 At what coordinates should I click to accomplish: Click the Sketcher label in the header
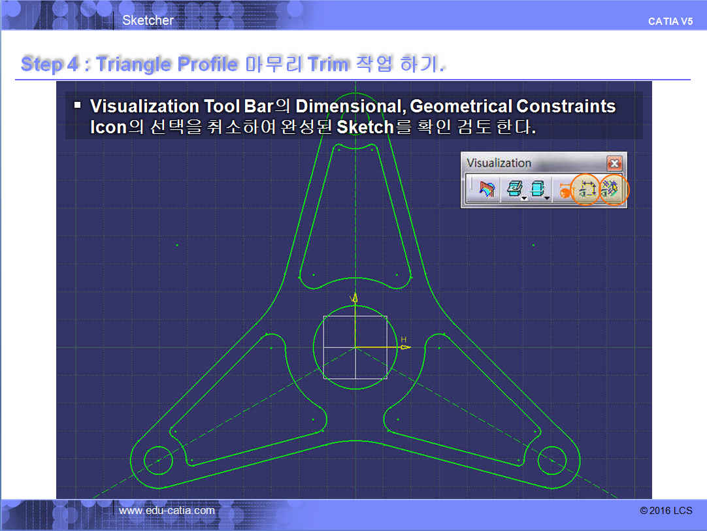pyautogui.click(x=148, y=20)
